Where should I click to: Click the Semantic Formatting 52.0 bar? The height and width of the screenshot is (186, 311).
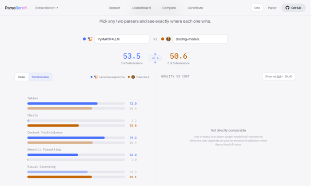(52, 155)
